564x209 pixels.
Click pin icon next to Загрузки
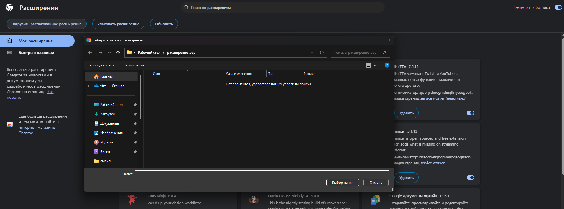point(135,114)
